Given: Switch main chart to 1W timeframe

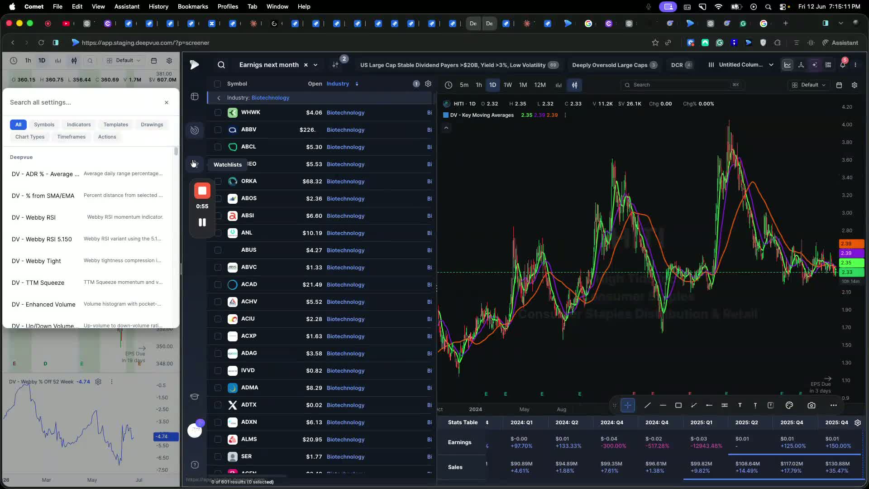Looking at the screenshot, I should (x=508, y=85).
